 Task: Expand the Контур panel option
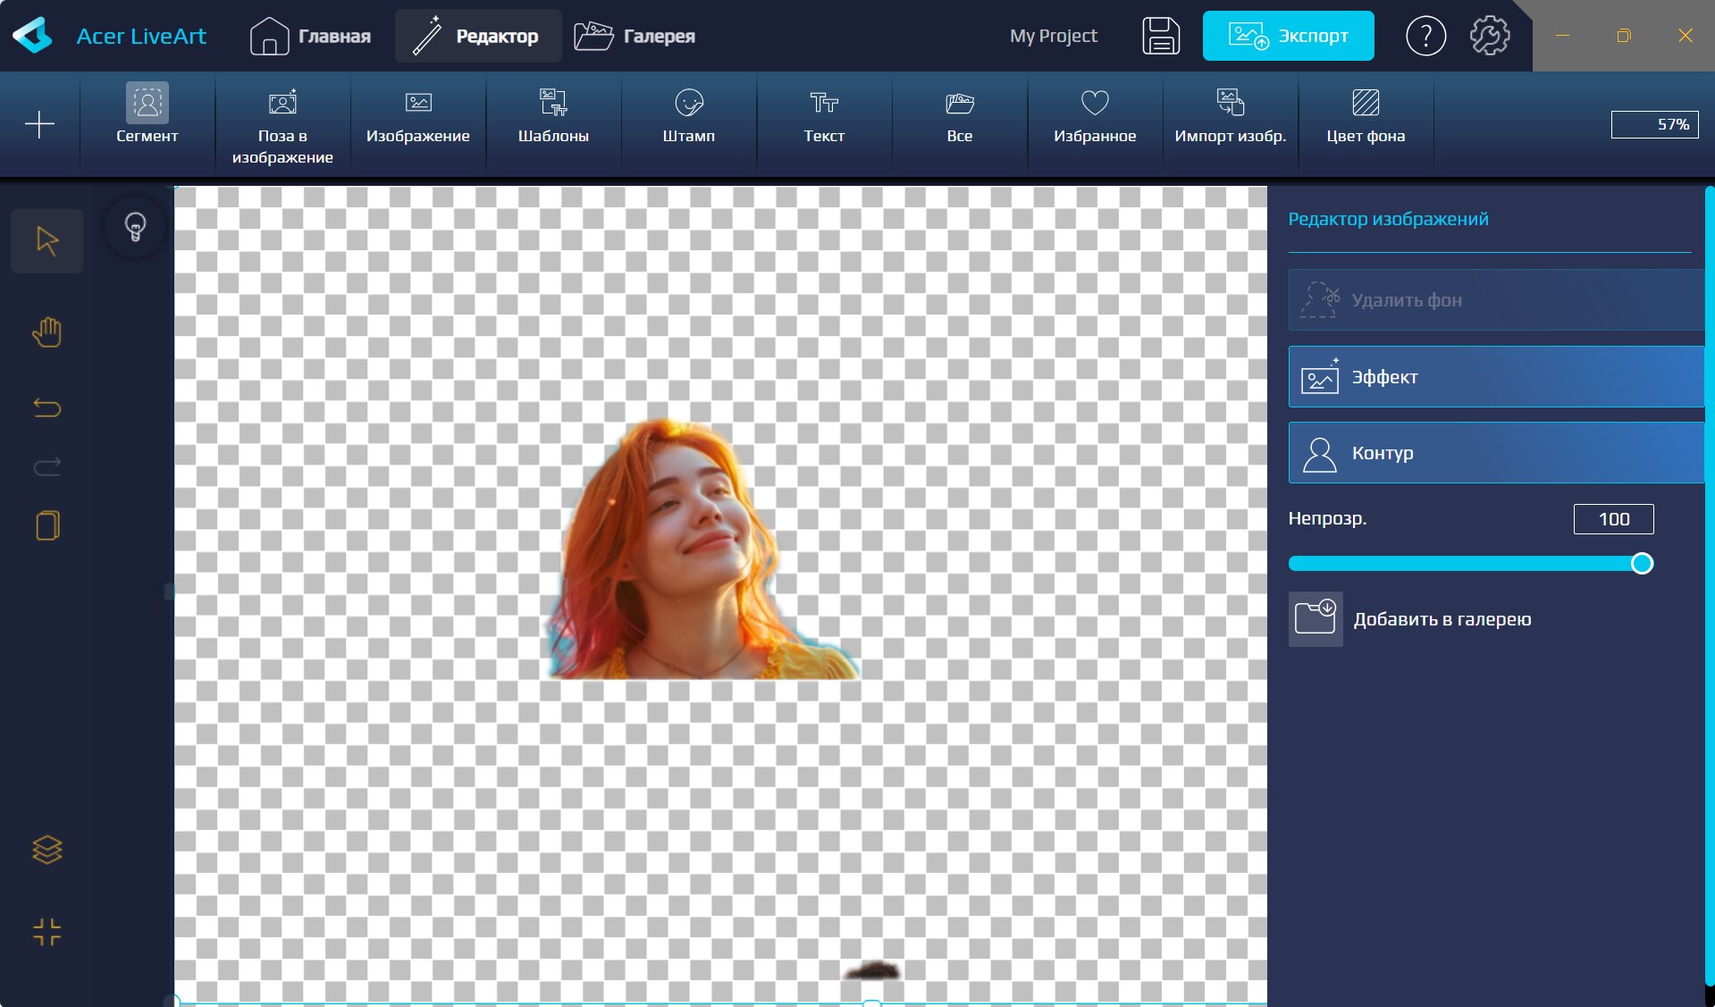[x=1495, y=453]
